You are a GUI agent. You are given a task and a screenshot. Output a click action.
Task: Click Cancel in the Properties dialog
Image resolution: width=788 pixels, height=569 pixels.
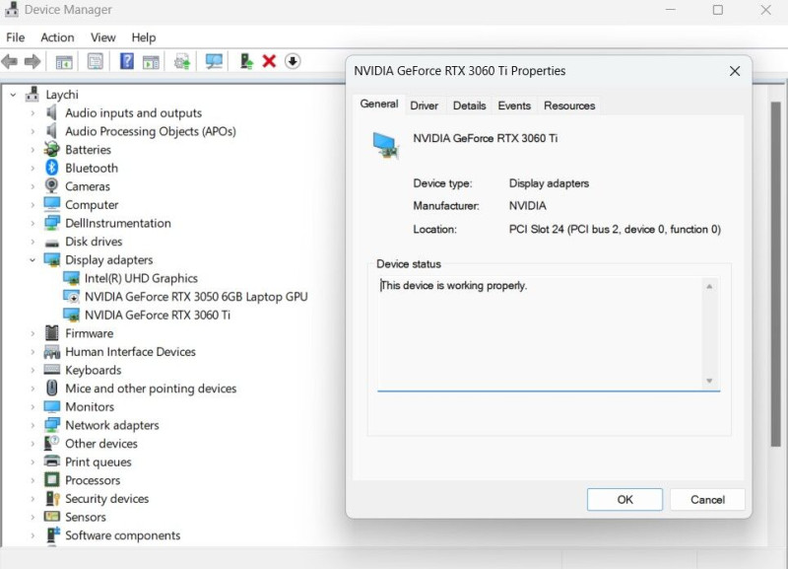click(x=707, y=500)
